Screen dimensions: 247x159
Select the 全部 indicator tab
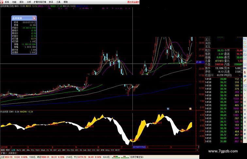[x=13, y=150]
